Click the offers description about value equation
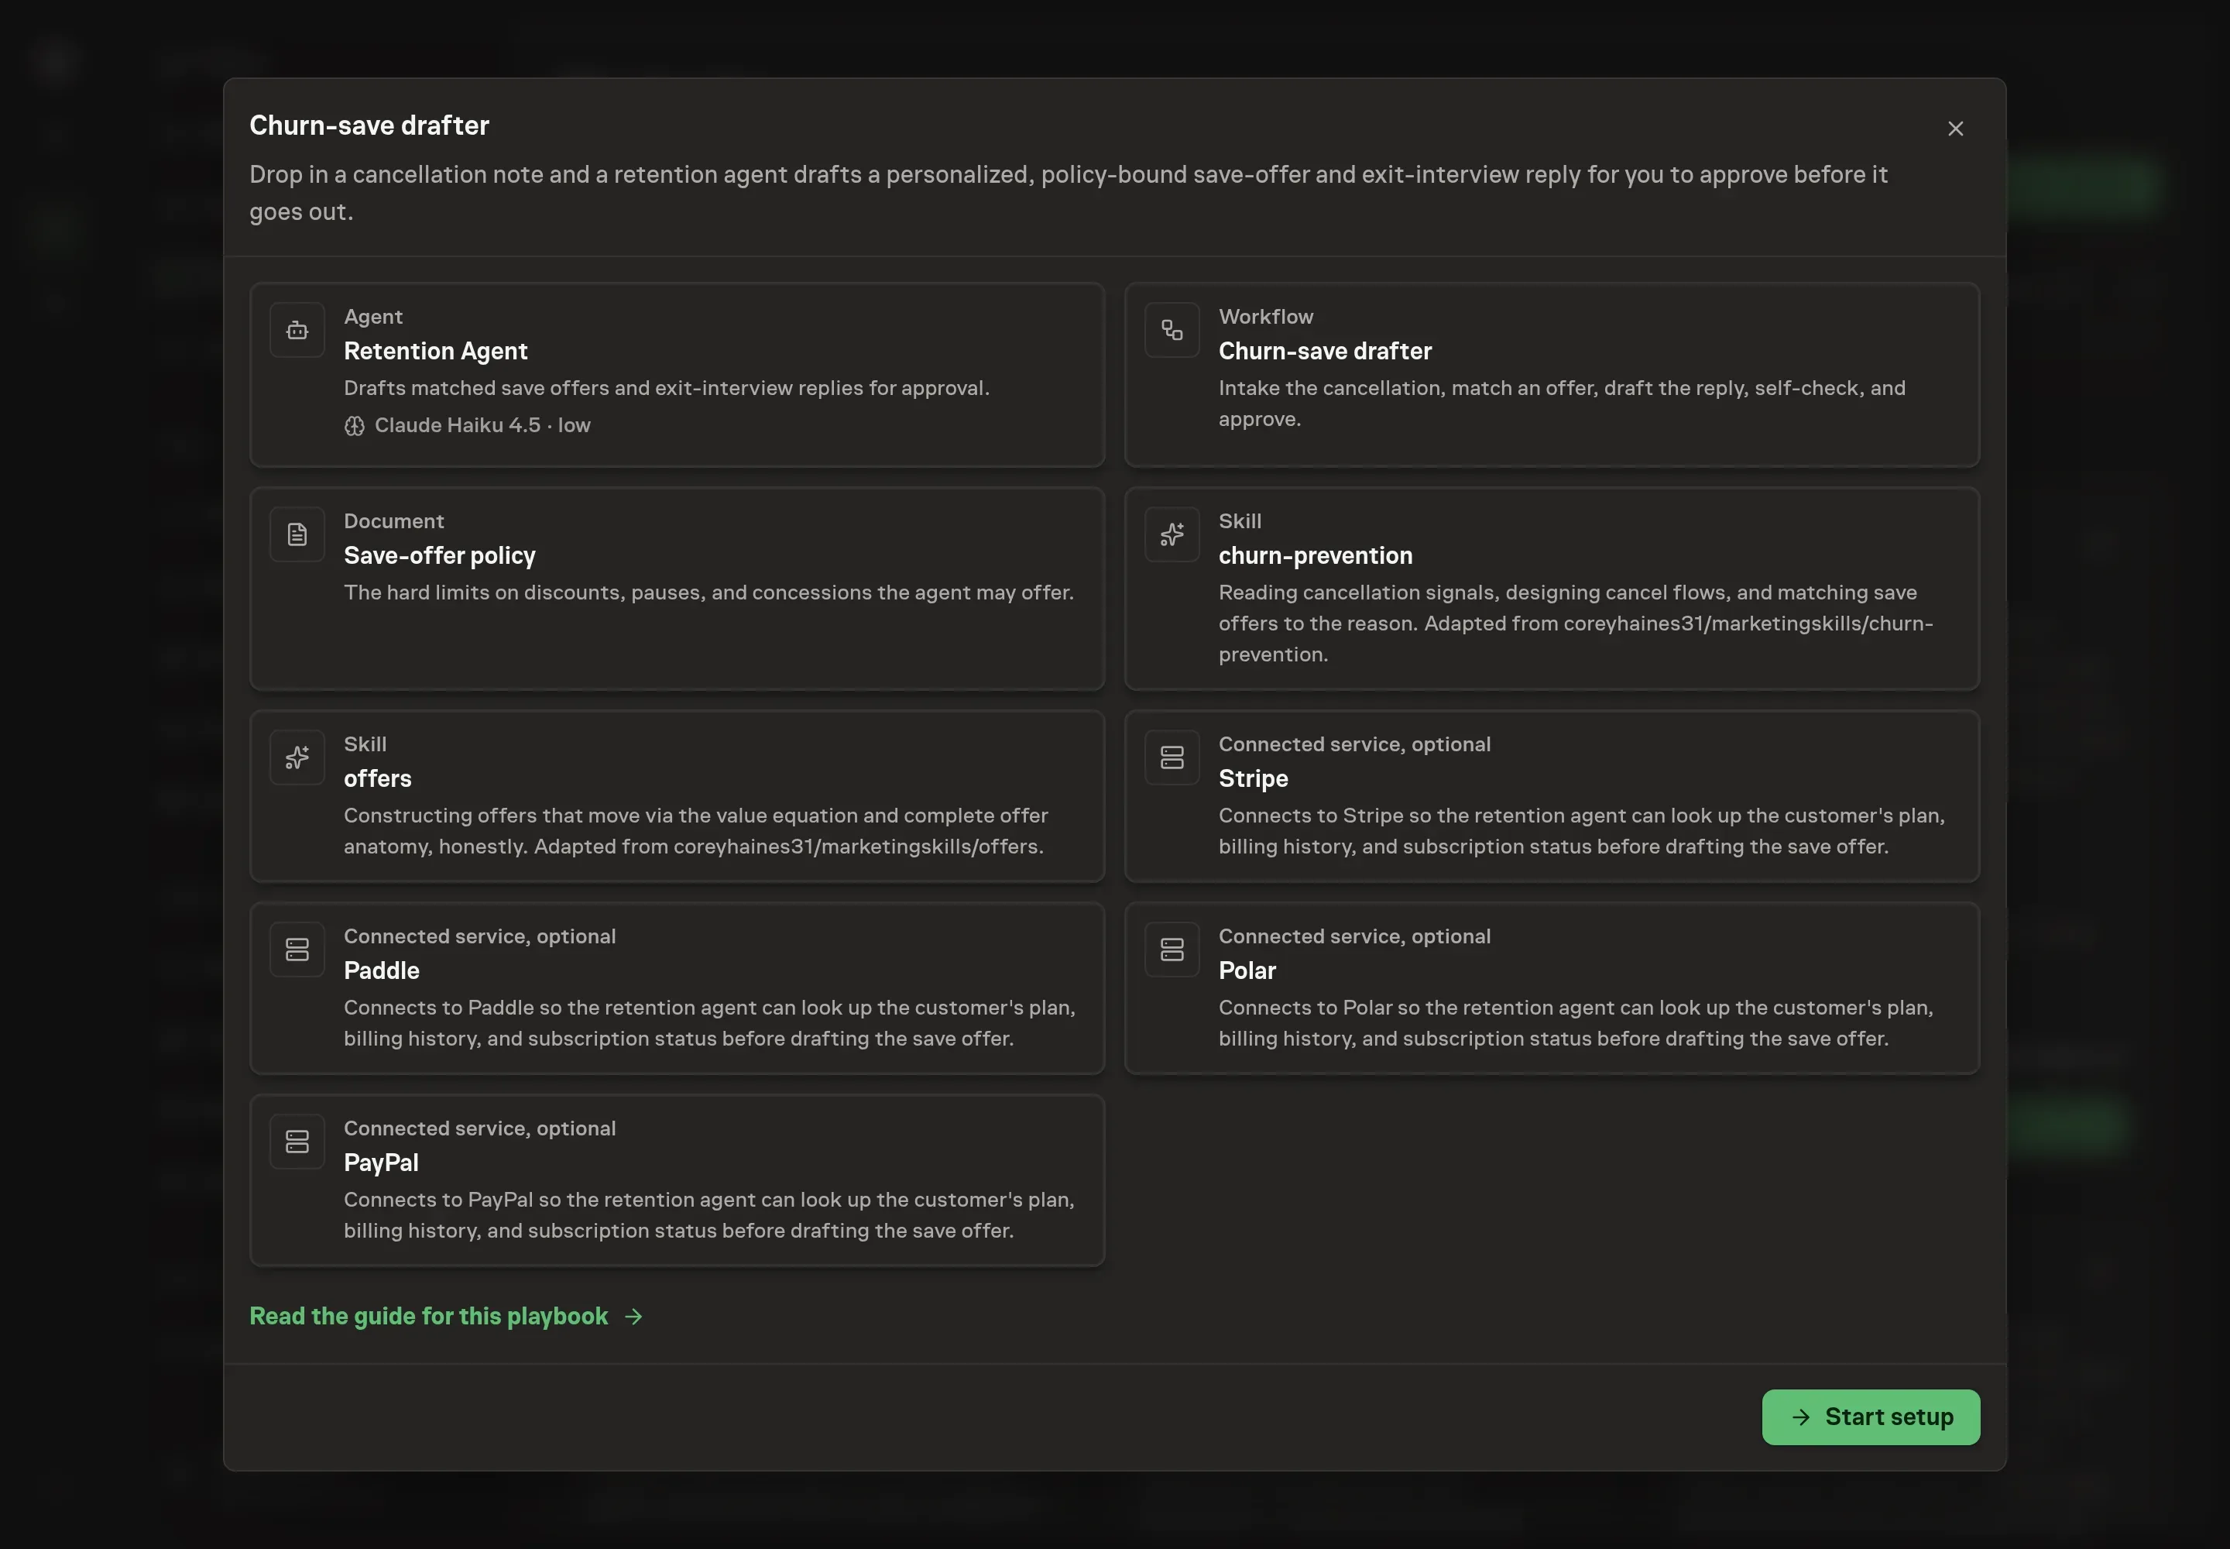 point(696,832)
